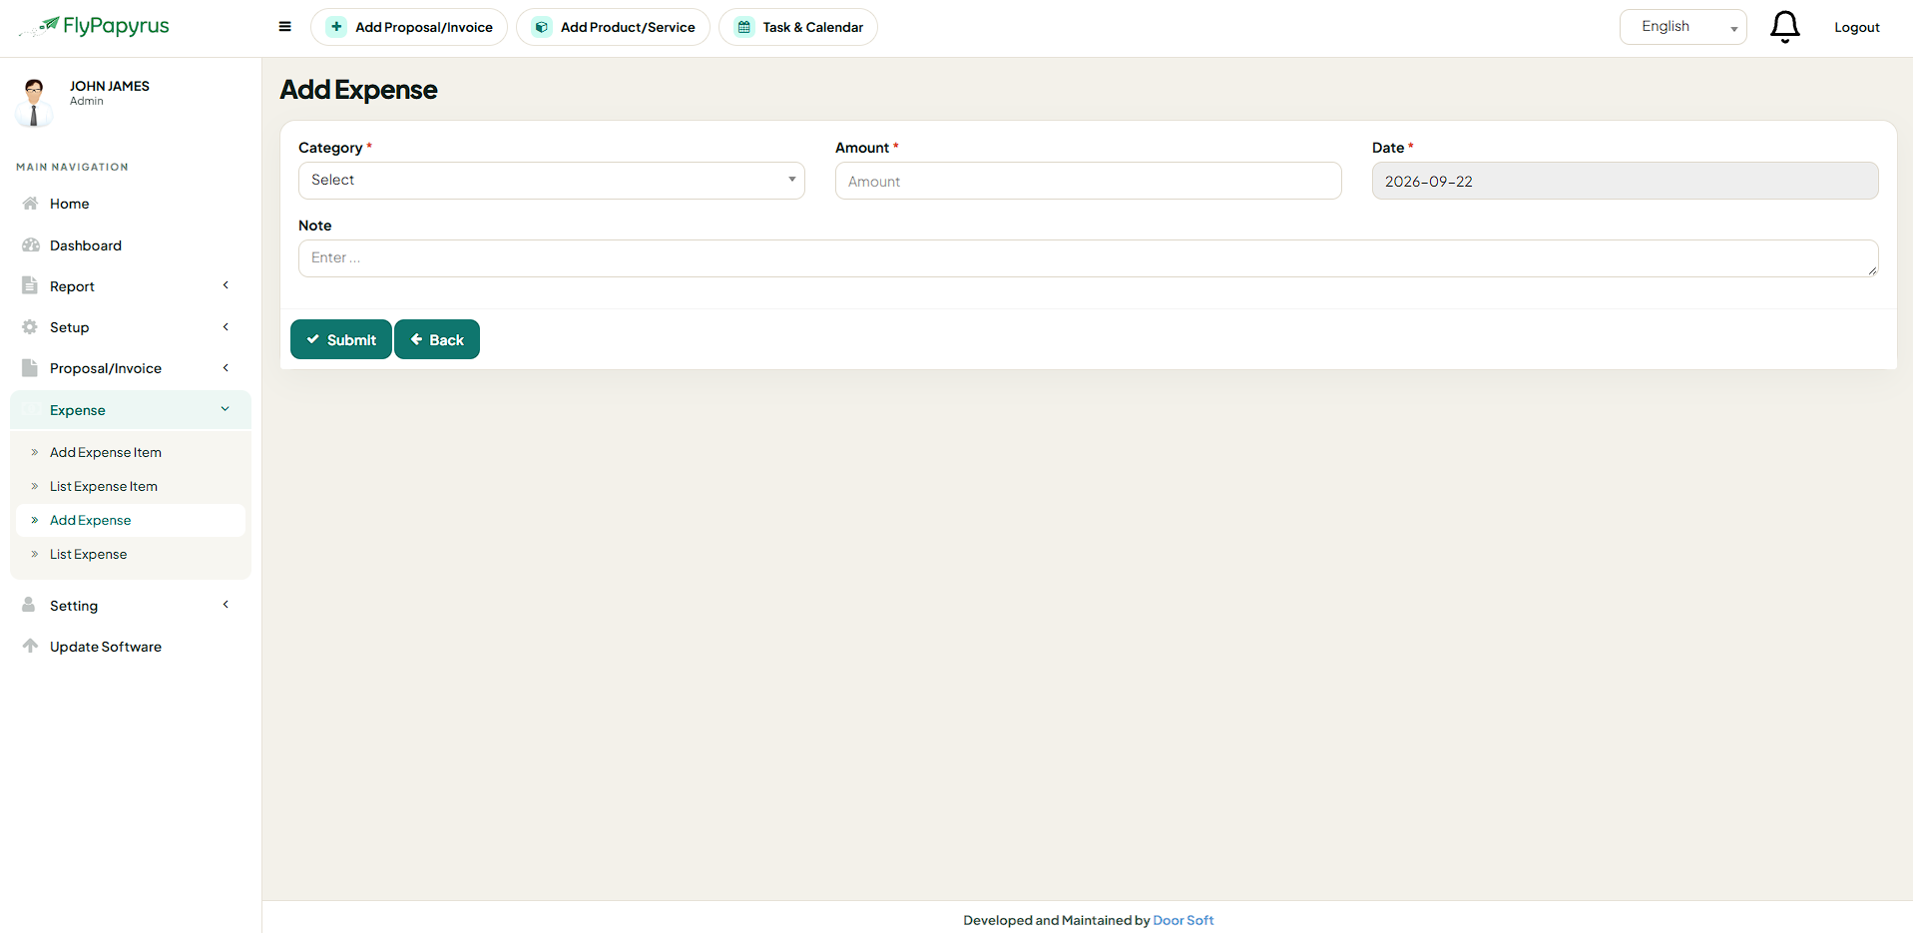The width and height of the screenshot is (1913, 933).
Task: Click the Date field
Action: (1626, 181)
